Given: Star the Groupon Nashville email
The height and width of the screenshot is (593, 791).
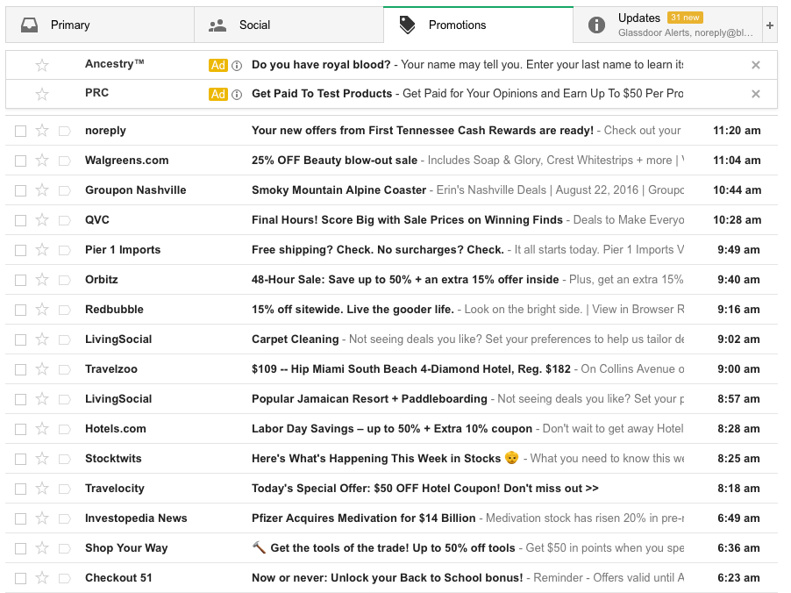Looking at the screenshot, I should click(42, 190).
